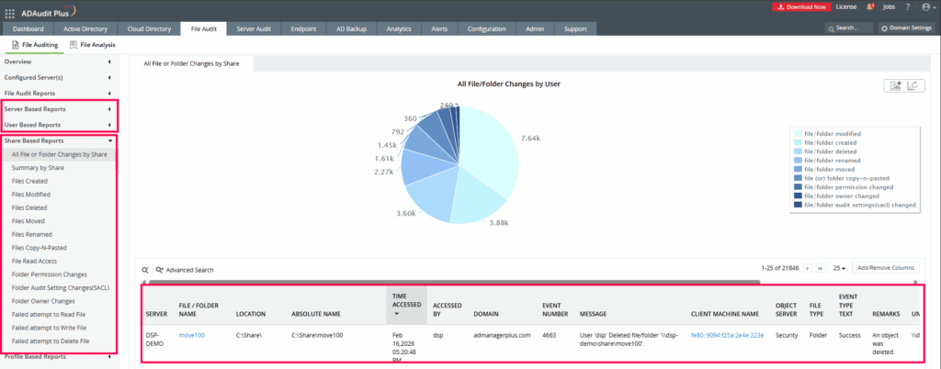Click the Download Now button
Viewport: 941px width, 369px height.
pyautogui.click(x=801, y=7)
